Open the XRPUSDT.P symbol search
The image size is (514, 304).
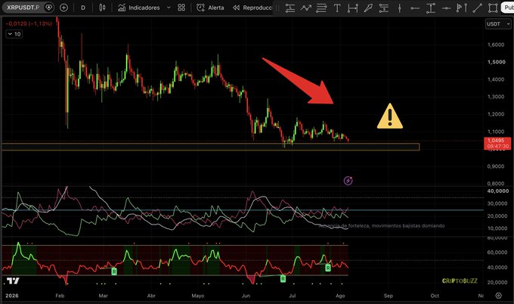point(23,8)
